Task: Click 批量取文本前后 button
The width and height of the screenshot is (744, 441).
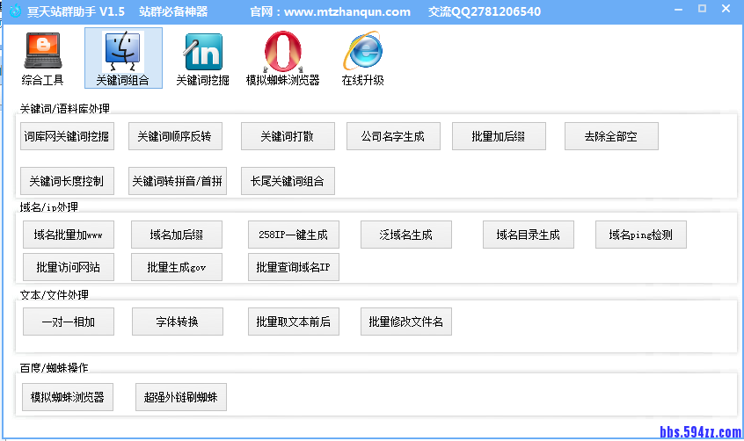Action: [293, 322]
